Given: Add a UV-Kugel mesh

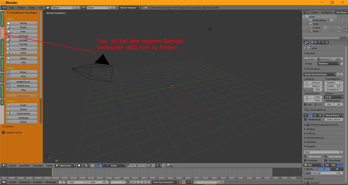Looking at the screenshot, I should pos(22,36).
